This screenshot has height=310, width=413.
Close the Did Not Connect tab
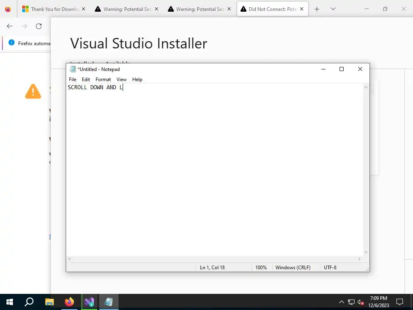coord(302,9)
